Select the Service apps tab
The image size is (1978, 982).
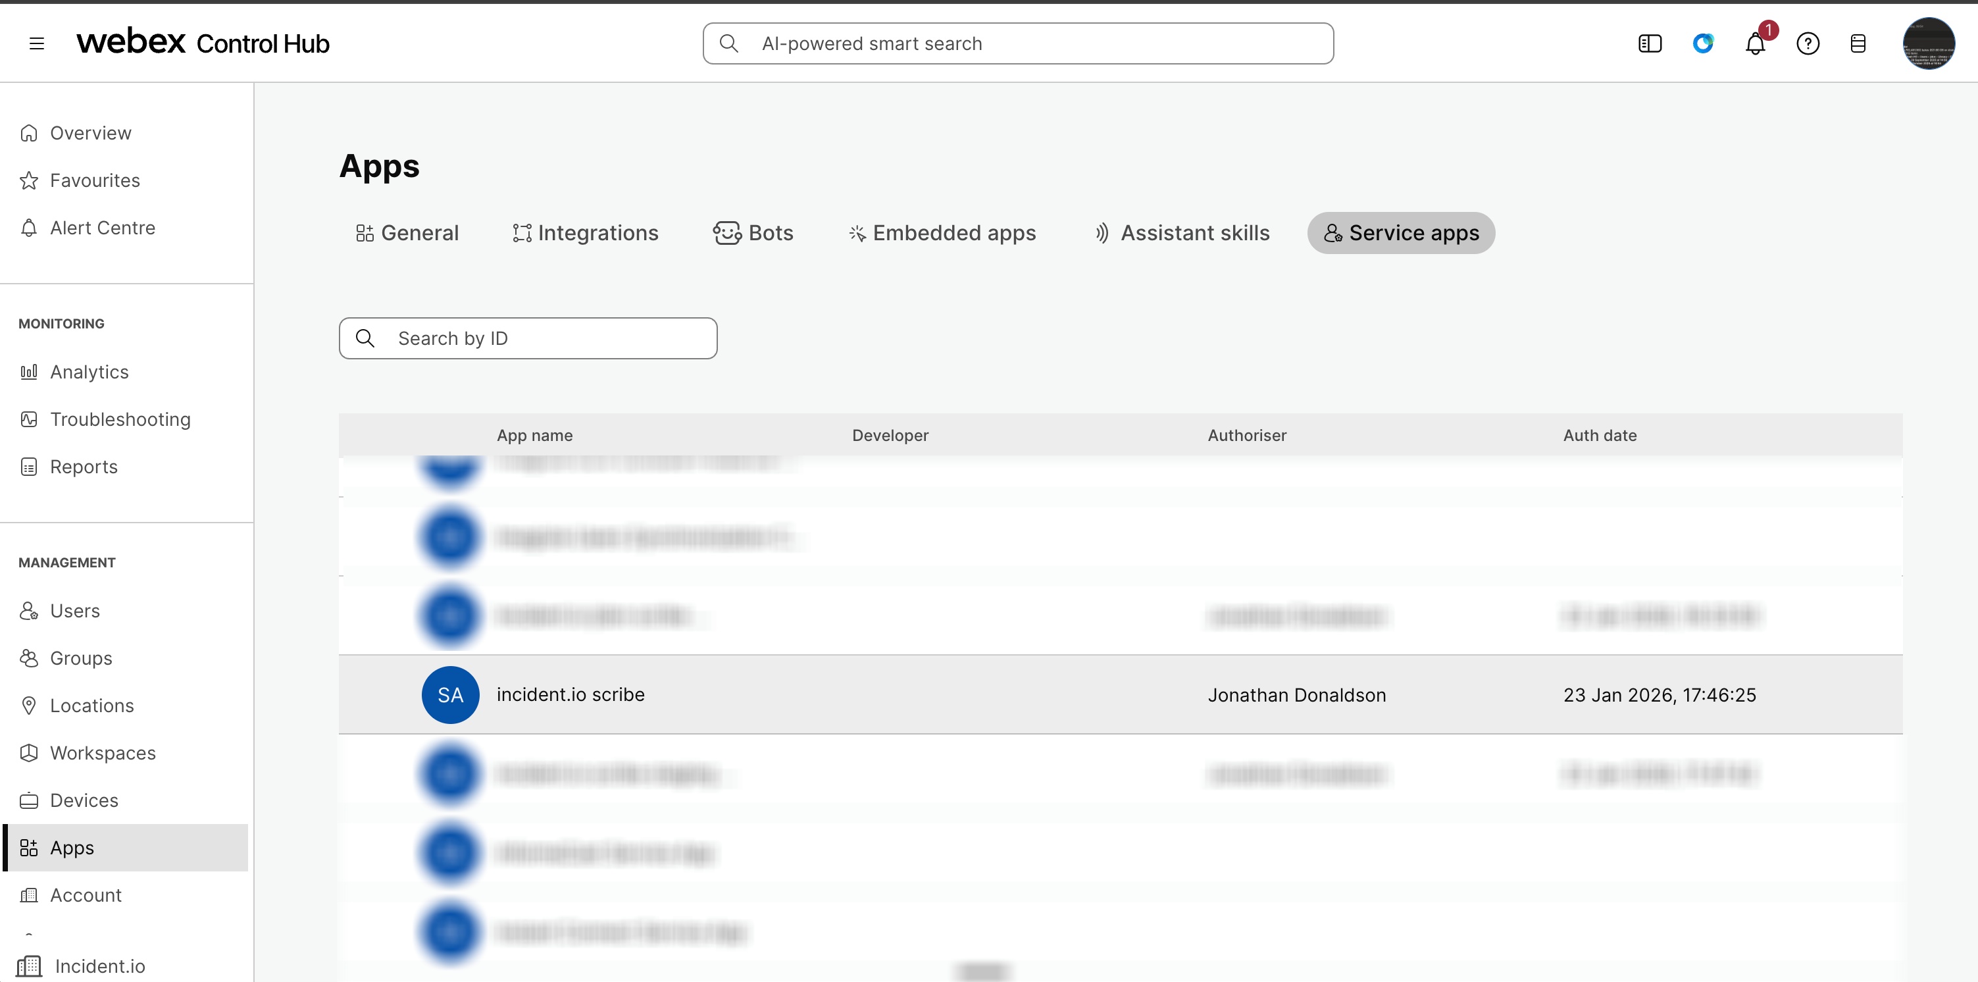coord(1400,232)
